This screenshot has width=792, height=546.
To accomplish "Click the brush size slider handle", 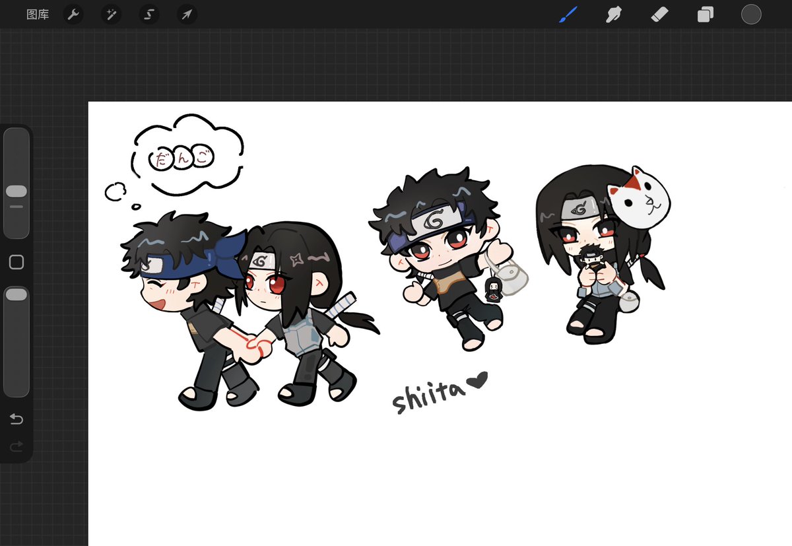I will (x=16, y=191).
